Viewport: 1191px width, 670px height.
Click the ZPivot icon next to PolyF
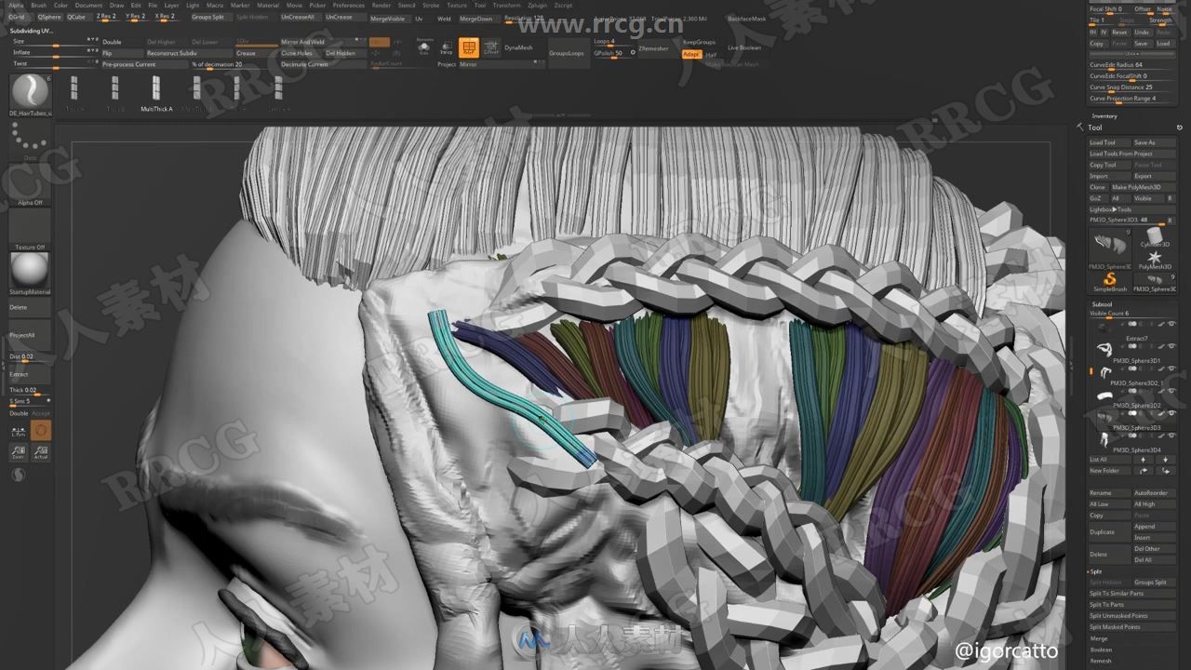tap(490, 47)
